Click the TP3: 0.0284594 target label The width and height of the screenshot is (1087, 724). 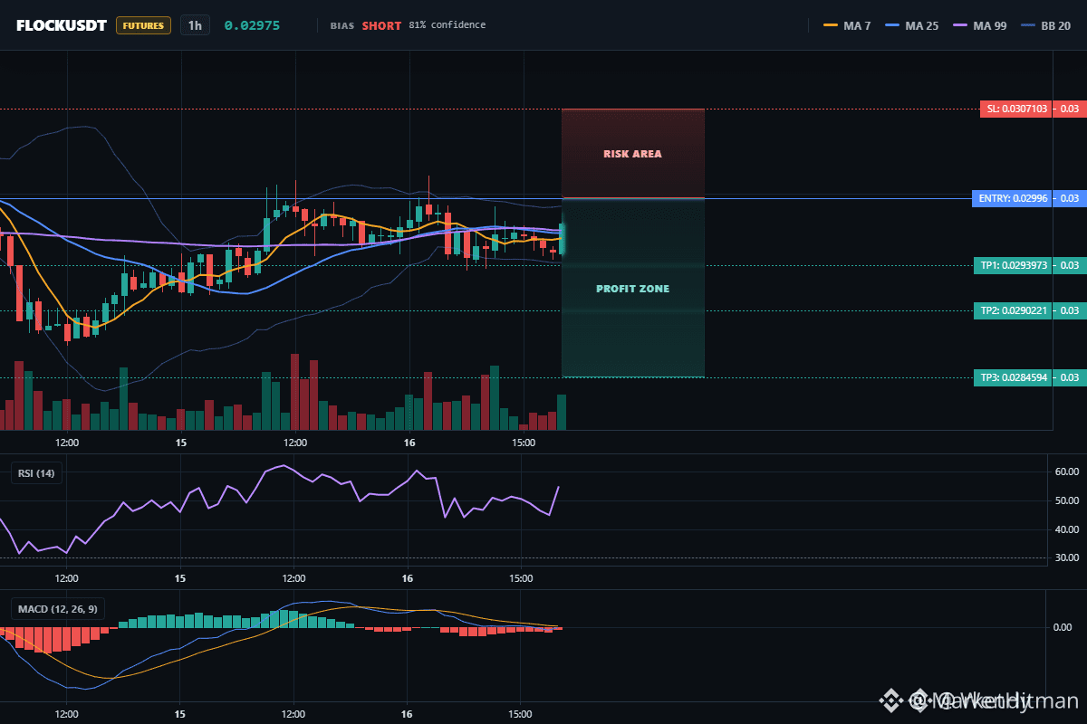click(1028, 377)
